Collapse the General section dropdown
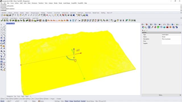182x102 pixels. (180, 33)
